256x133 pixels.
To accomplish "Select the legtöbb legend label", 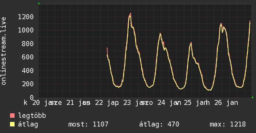I will [32, 116].
